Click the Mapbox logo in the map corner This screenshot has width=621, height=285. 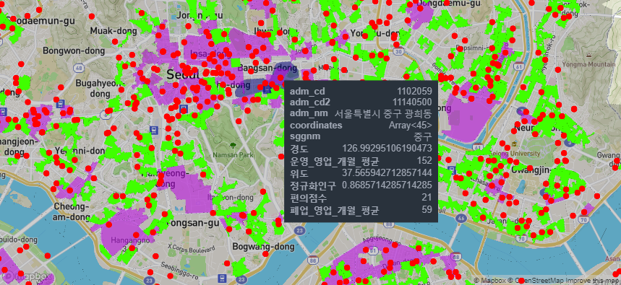tap(27, 276)
